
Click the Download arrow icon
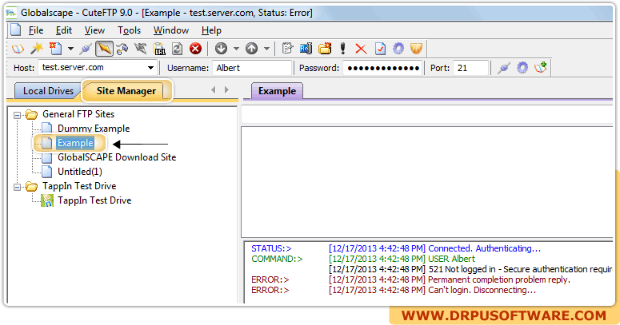221,49
